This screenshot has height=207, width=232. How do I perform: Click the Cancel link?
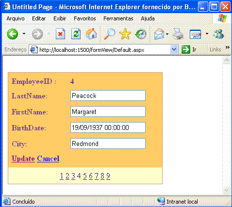[48, 159]
